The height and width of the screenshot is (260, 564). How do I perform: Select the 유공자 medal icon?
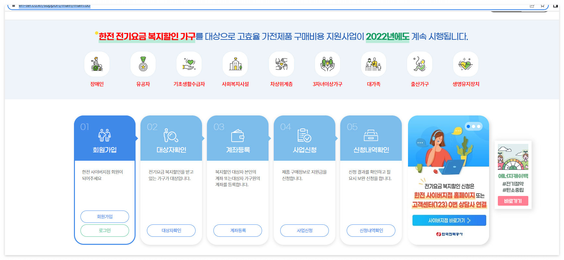[143, 64]
